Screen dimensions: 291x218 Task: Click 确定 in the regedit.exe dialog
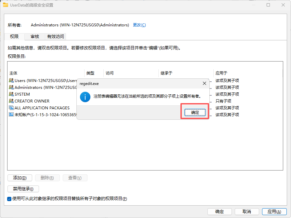[x=195, y=112]
